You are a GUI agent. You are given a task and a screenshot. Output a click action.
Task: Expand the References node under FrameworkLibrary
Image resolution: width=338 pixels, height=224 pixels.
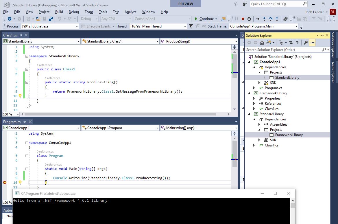pyautogui.click(x=254, y=104)
